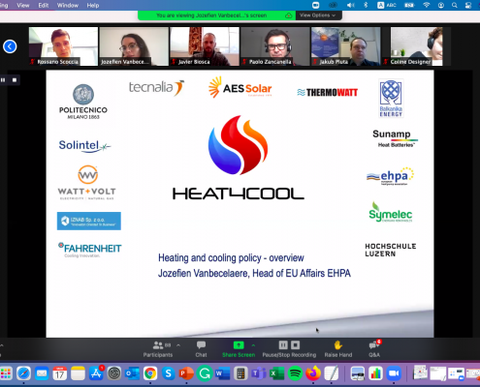Image resolution: width=480 pixels, height=387 pixels.
Task: Select Jakub Pluta's video thumbnail
Action: click(345, 46)
